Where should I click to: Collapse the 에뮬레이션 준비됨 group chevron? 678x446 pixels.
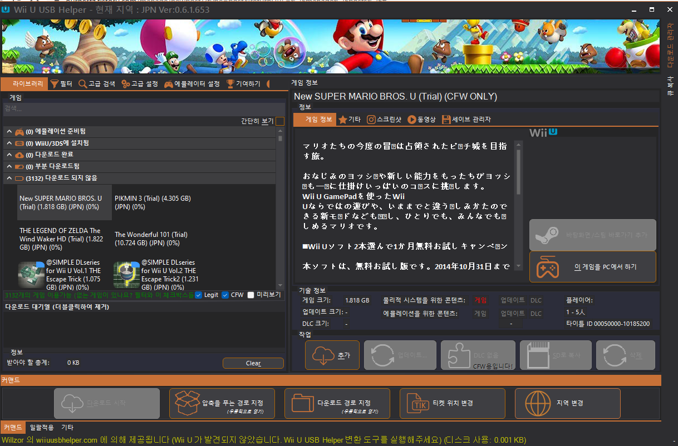click(x=9, y=131)
